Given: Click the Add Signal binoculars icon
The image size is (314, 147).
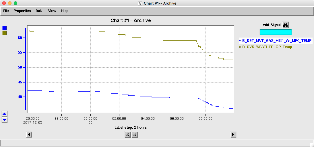Looking at the screenshot, I should pyautogui.click(x=286, y=25).
